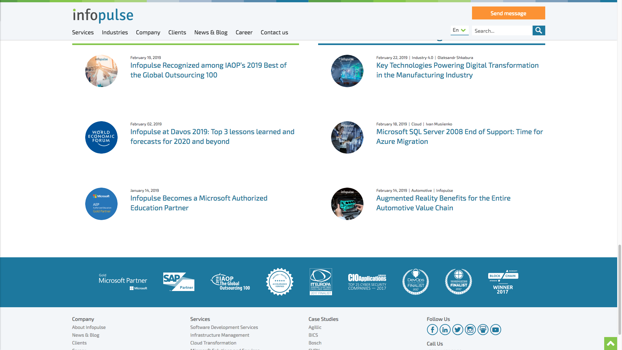Screen dimensions: 622x350
Task: Open Infrastructure Management footer link
Action: (220, 335)
